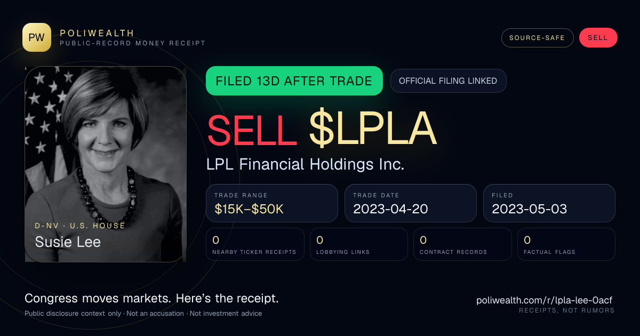Click the D-NV U.S. House label
Viewport: 640px width, 336px height.
80,226
